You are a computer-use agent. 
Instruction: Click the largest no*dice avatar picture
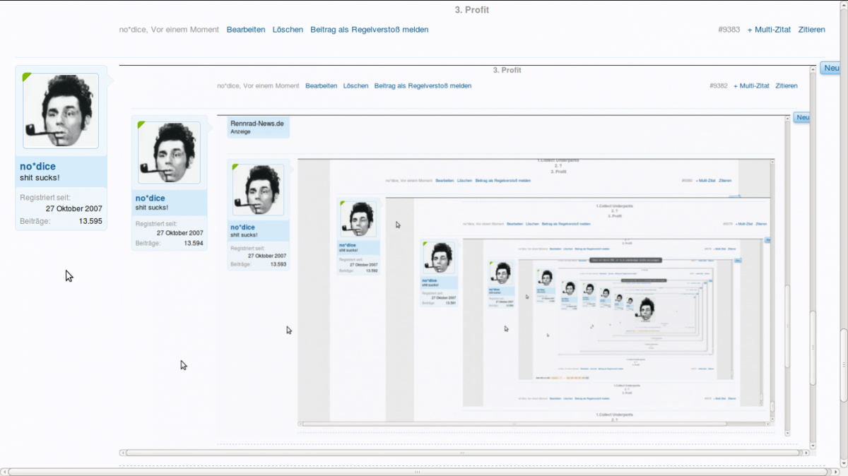(x=61, y=111)
